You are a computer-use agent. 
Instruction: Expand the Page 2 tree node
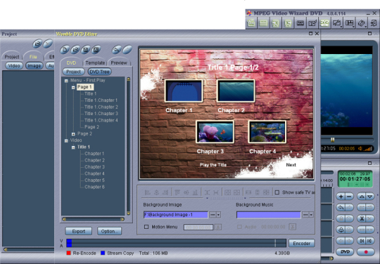(73, 134)
